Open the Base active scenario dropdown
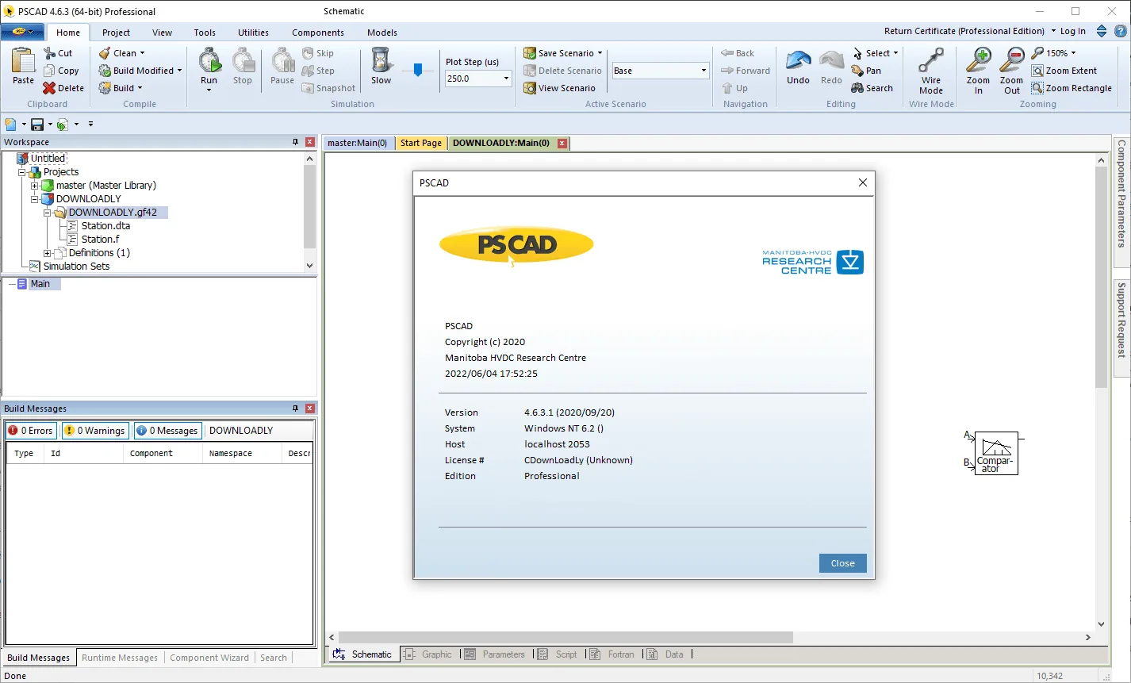Screen dimensions: 1131x683 click(704, 71)
